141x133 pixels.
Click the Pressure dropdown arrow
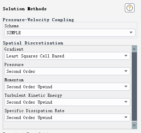[126, 71]
